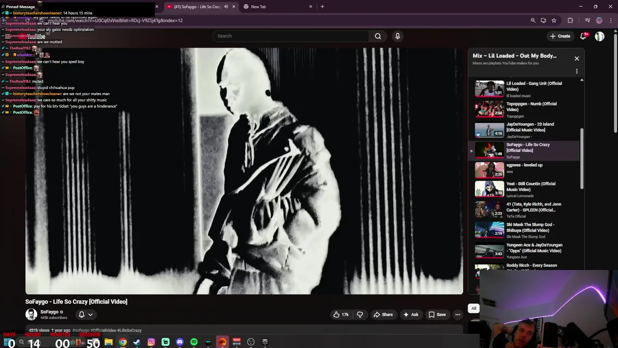Open Instagram taskbar icon

151,342
